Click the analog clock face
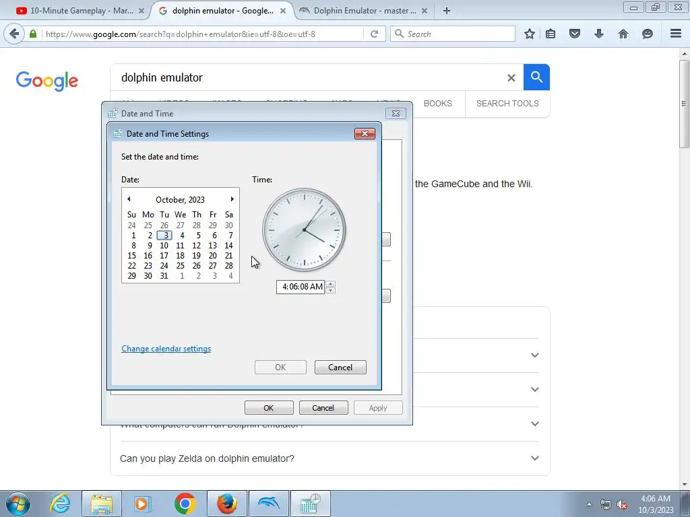Viewport: 690px width, 517px height. (x=304, y=230)
